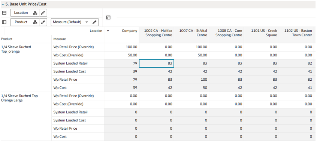Click St.Vital Wp Cost value 50

(x=191, y=88)
